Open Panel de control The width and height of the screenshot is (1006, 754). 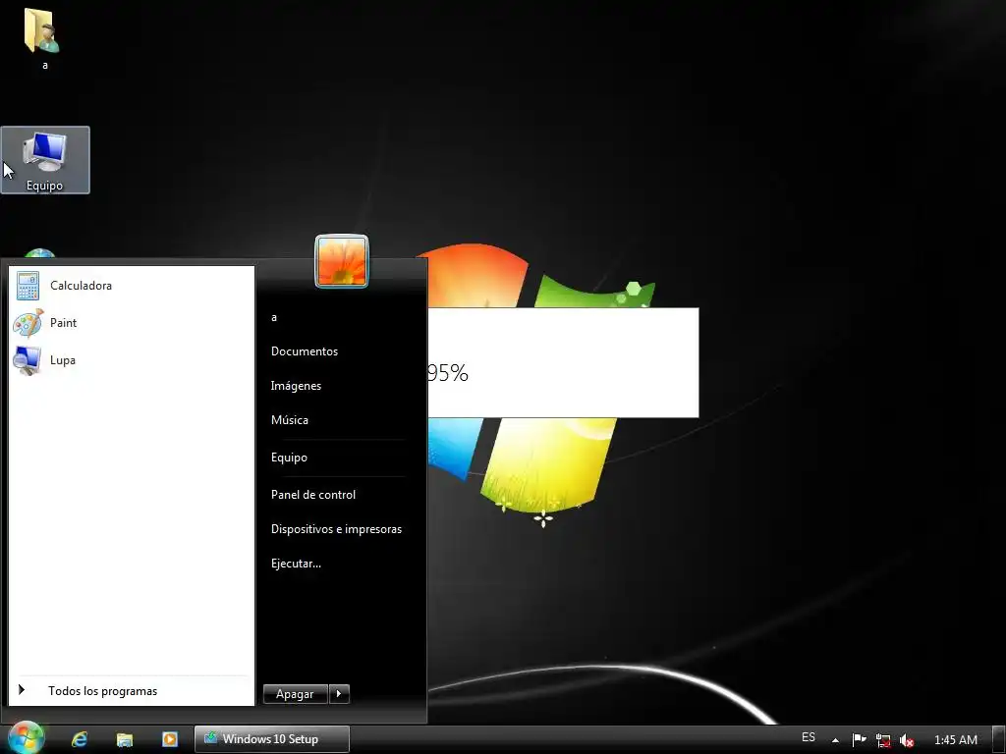tap(313, 495)
